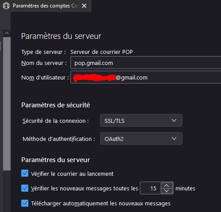The height and width of the screenshot is (212, 221).
Task: Open the Sécurité de la connexion dropdown
Action: click(141, 121)
